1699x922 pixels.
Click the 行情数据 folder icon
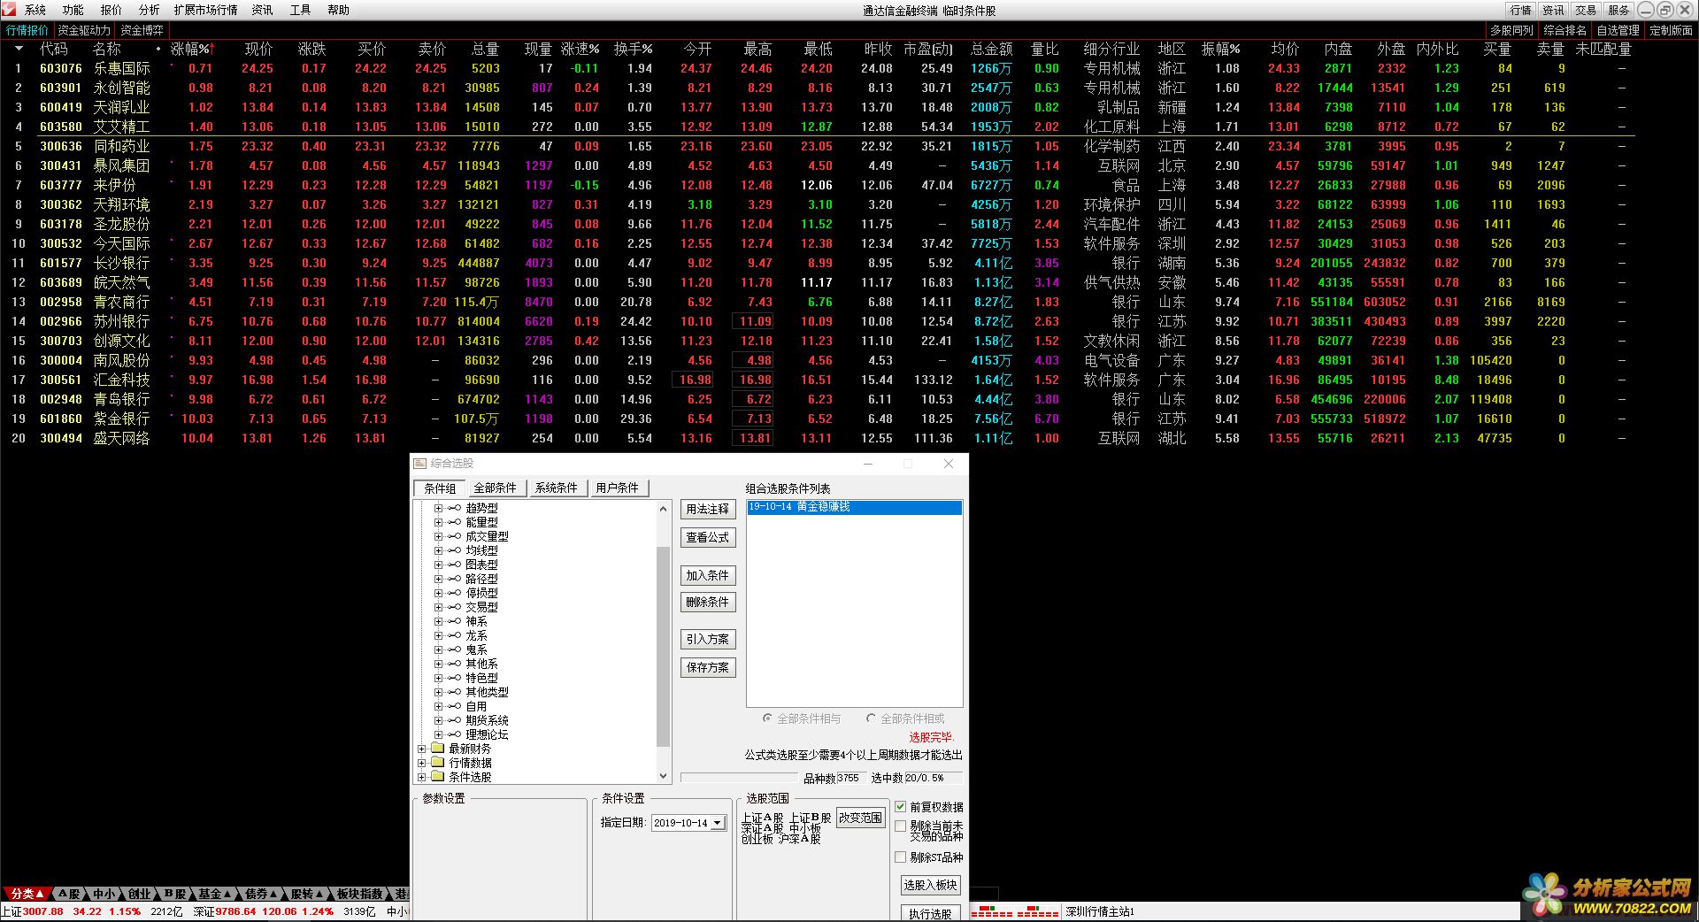click(x=437, y=763)
